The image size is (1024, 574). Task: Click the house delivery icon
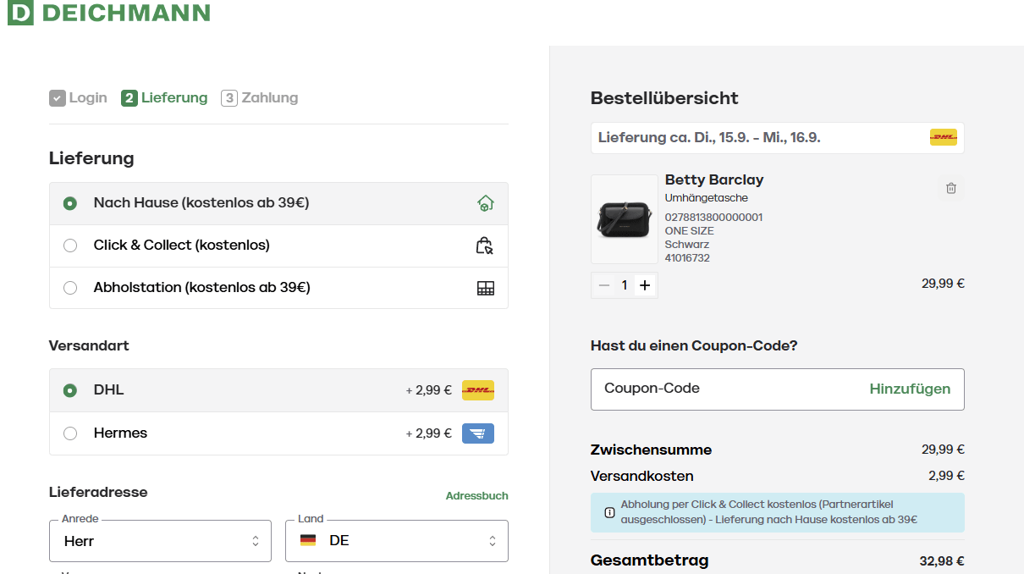click(485, 203)
